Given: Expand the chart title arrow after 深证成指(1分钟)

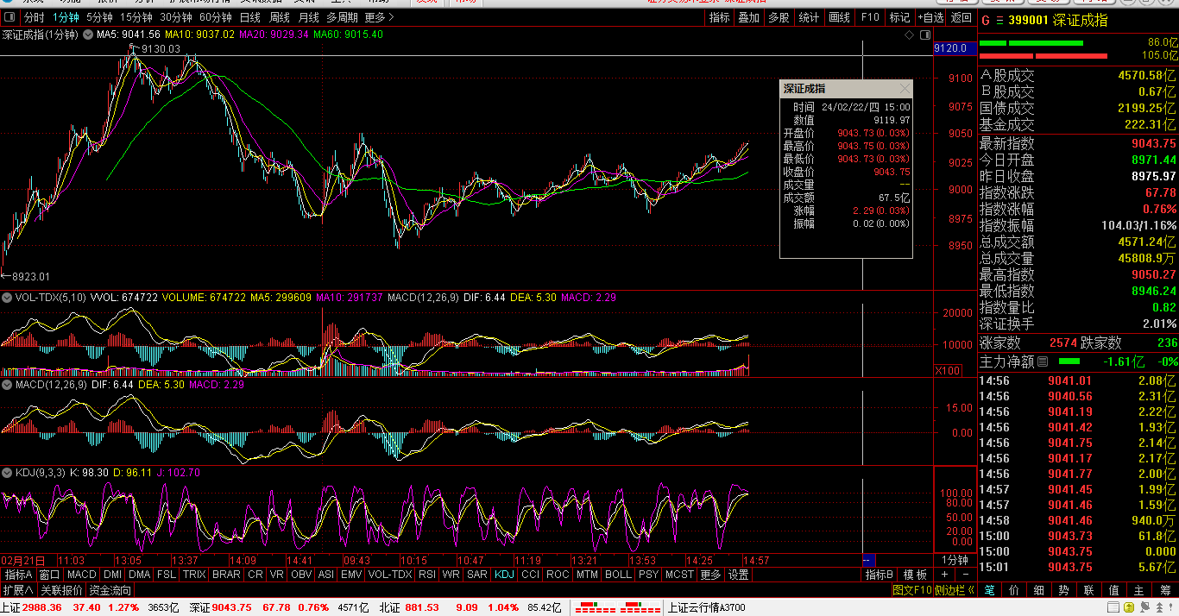Looking at the screenshot, I should (86, 35).
